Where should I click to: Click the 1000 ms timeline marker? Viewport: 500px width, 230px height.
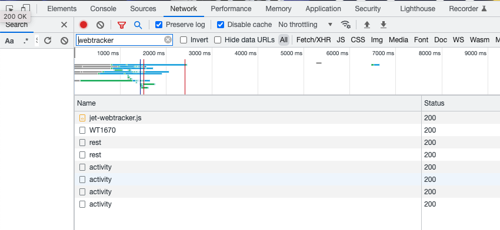pyautogui.click(x=108, y=53)
